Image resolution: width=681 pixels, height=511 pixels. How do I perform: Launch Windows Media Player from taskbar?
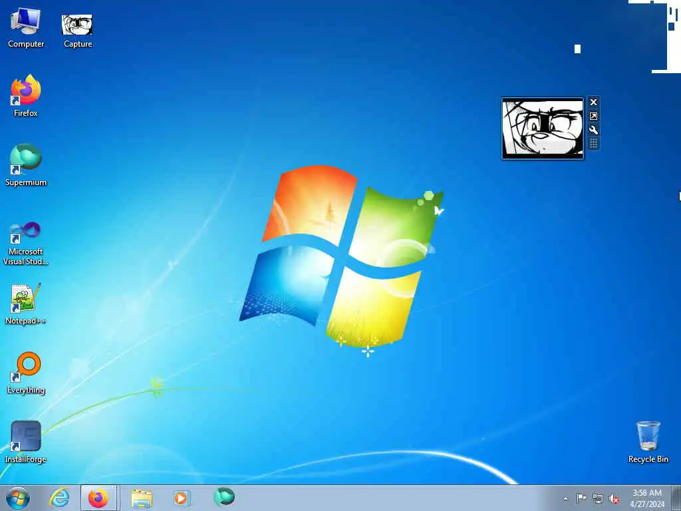coord(181,498)
